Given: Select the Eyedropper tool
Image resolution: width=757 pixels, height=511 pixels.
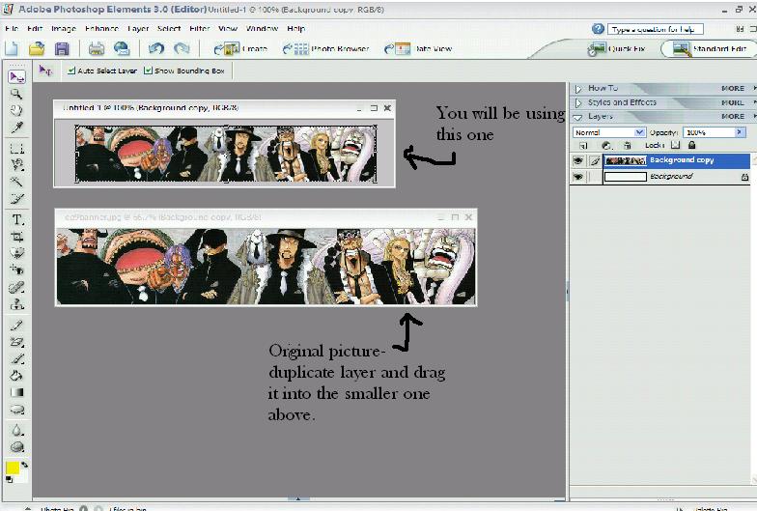Looking at the screenshot, I should (x=17, y=128).
